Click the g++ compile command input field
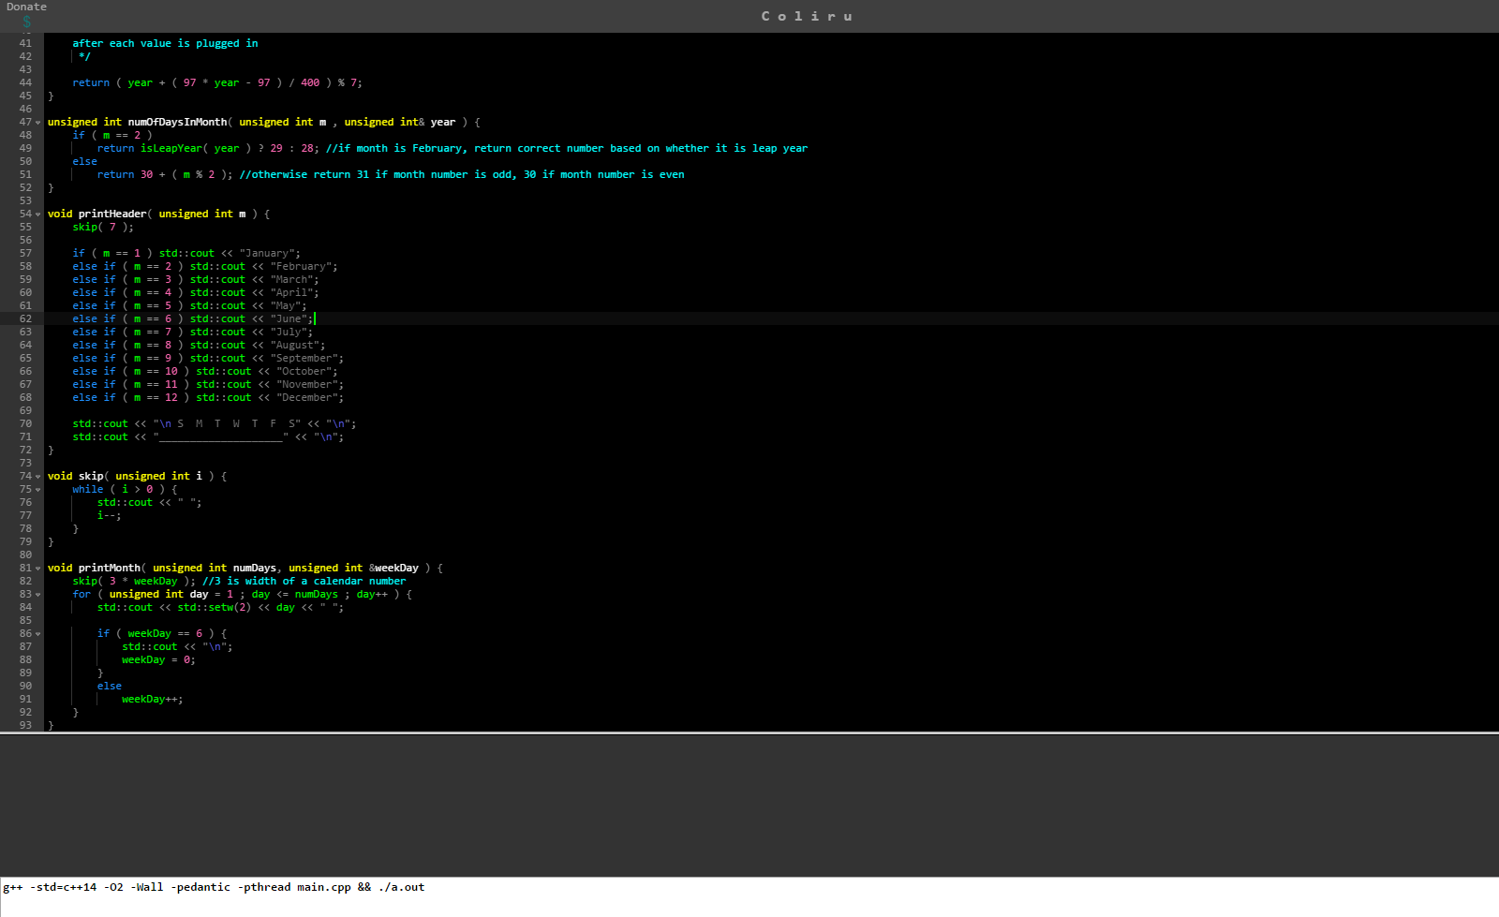 coord(749,896)
